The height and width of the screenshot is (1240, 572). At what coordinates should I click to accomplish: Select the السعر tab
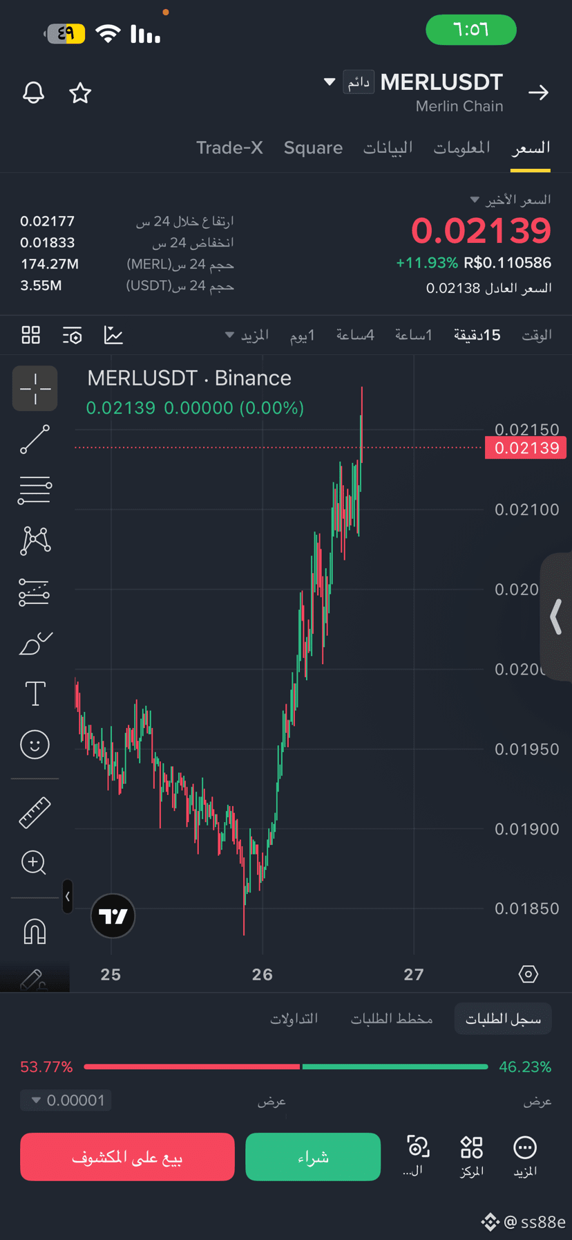(531, 147)
